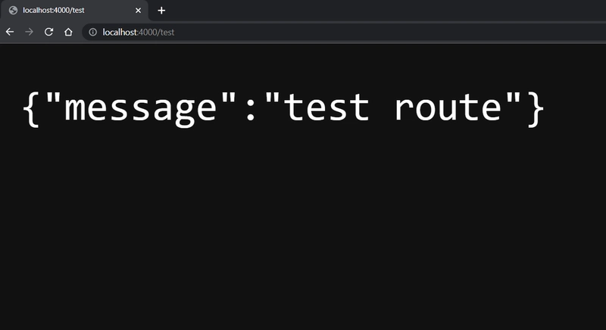The height and width of the screenshot is (330, 606).
Task: Select the localhost:4000/test tab title
Action: [53, 11]
